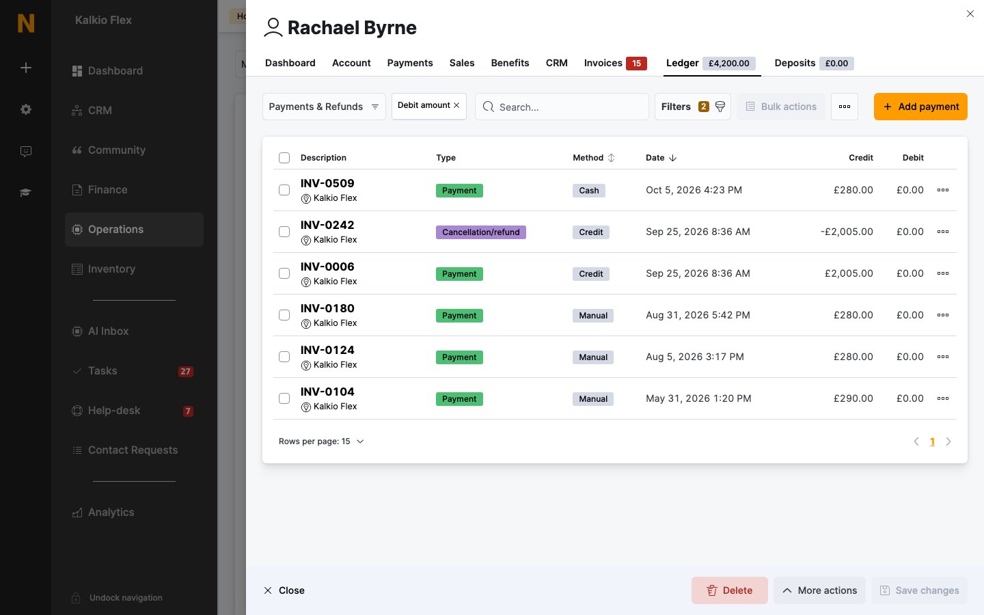Go to next page arrow
Viewport: 984px width, 615px height.
coord(948,441)
